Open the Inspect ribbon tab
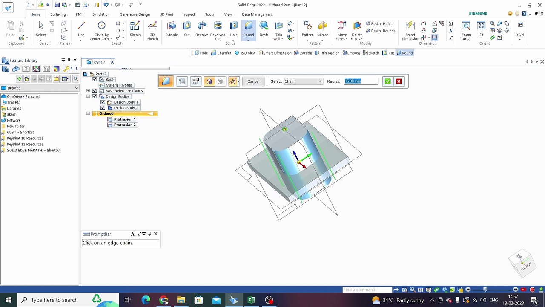The image size is (545, 307). [x=189, y=14]
